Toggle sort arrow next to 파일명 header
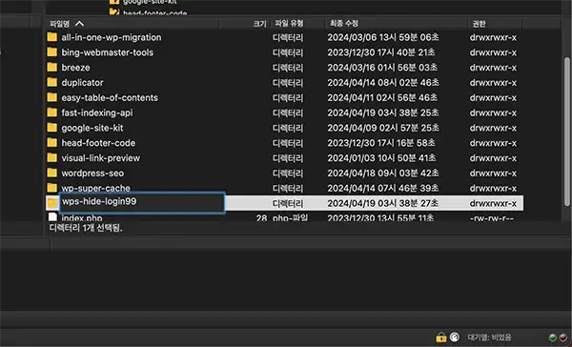The width and height of the screenshot is (572, 347). pos(79,24)
